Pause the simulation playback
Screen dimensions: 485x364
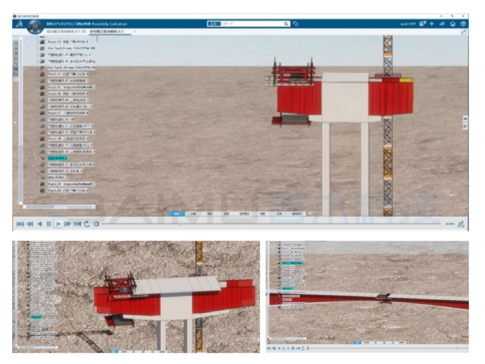(x=49, y=224)
